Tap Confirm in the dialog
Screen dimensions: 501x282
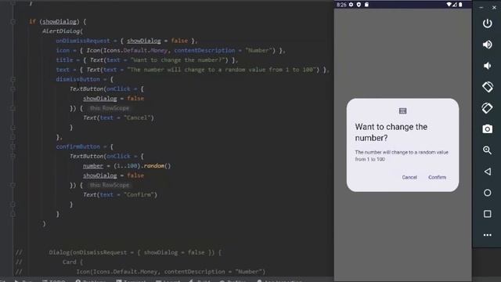pos(437,177)
